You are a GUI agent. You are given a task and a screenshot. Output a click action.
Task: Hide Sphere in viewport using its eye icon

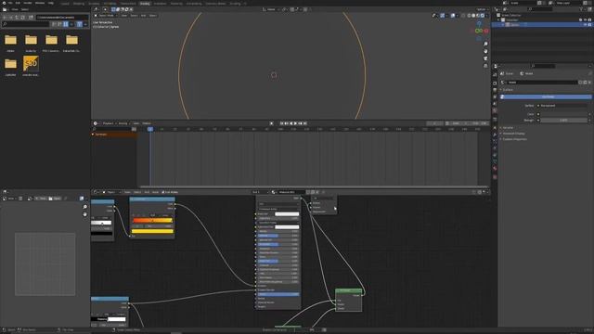click(585, 25)
